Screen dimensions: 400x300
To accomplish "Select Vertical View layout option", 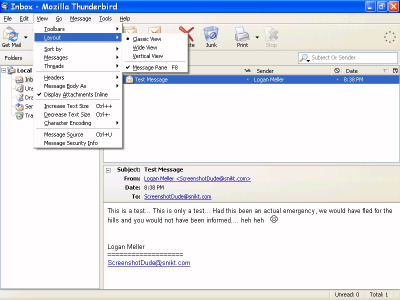I will 155,56.
